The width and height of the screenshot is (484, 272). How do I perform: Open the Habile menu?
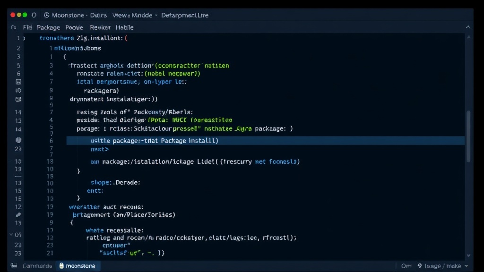point(124,27)
